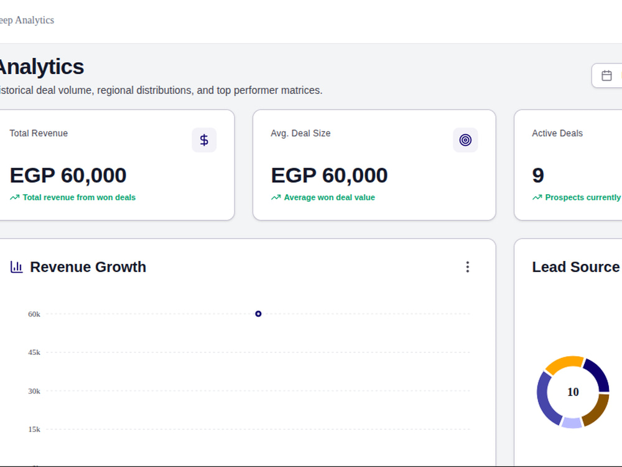This screenshot has height=467, width=622.
Task: Click the orange segment of Lead Source donut
Action: pyautogui.click(x=563, y=364)
